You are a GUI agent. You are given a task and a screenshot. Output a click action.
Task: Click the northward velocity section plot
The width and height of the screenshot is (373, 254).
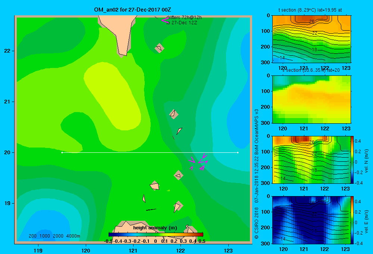tap(311, 159)
